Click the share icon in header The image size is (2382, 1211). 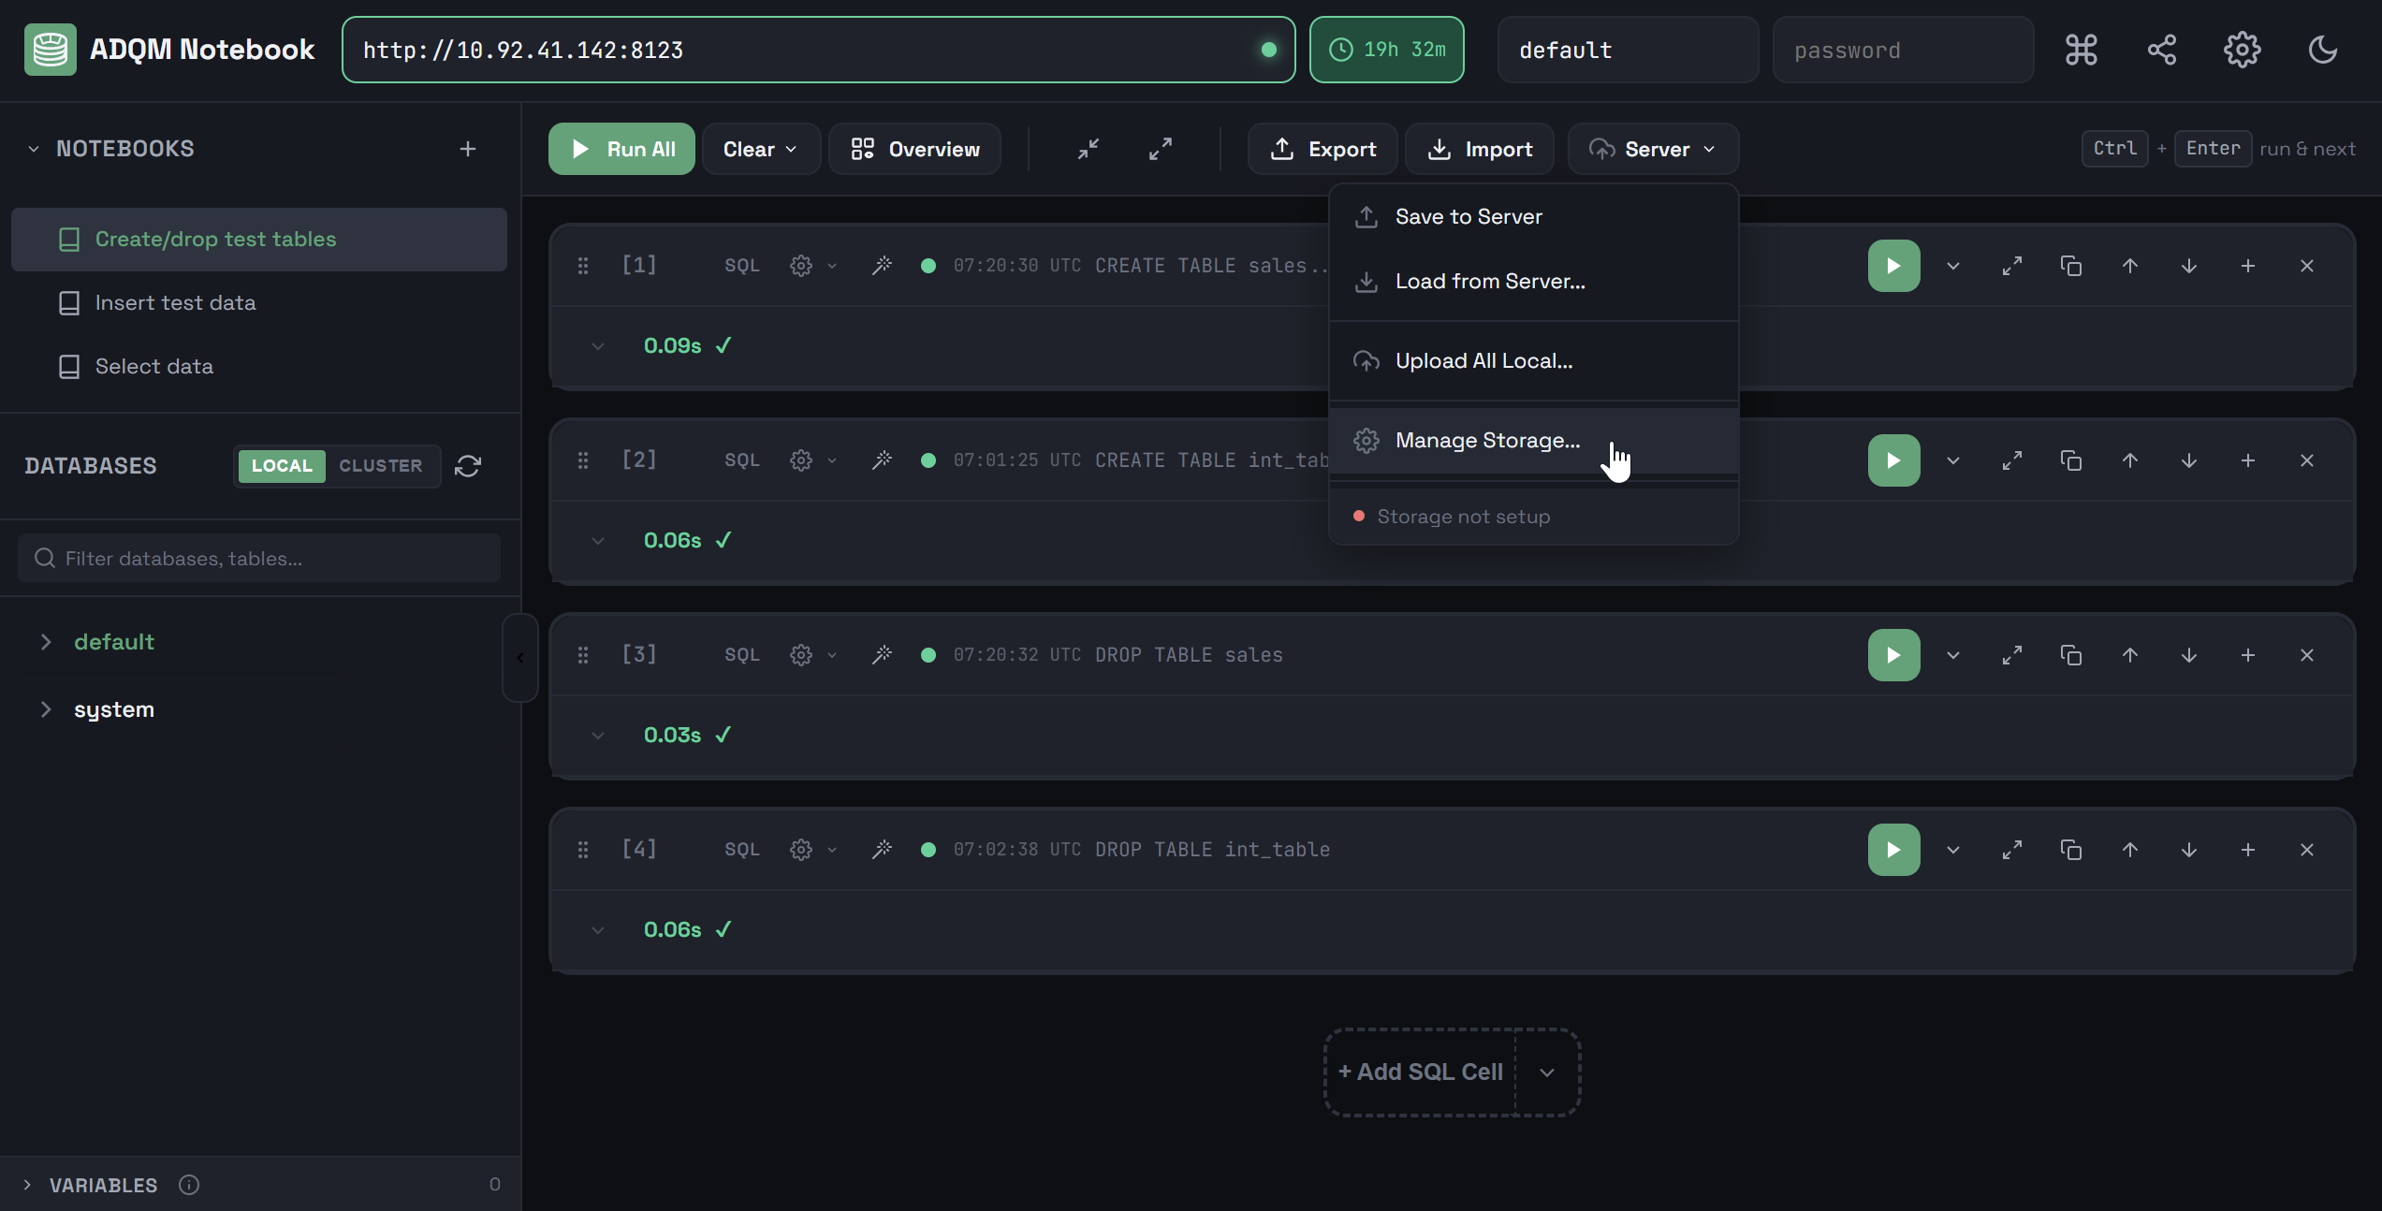pos(2162,50)
